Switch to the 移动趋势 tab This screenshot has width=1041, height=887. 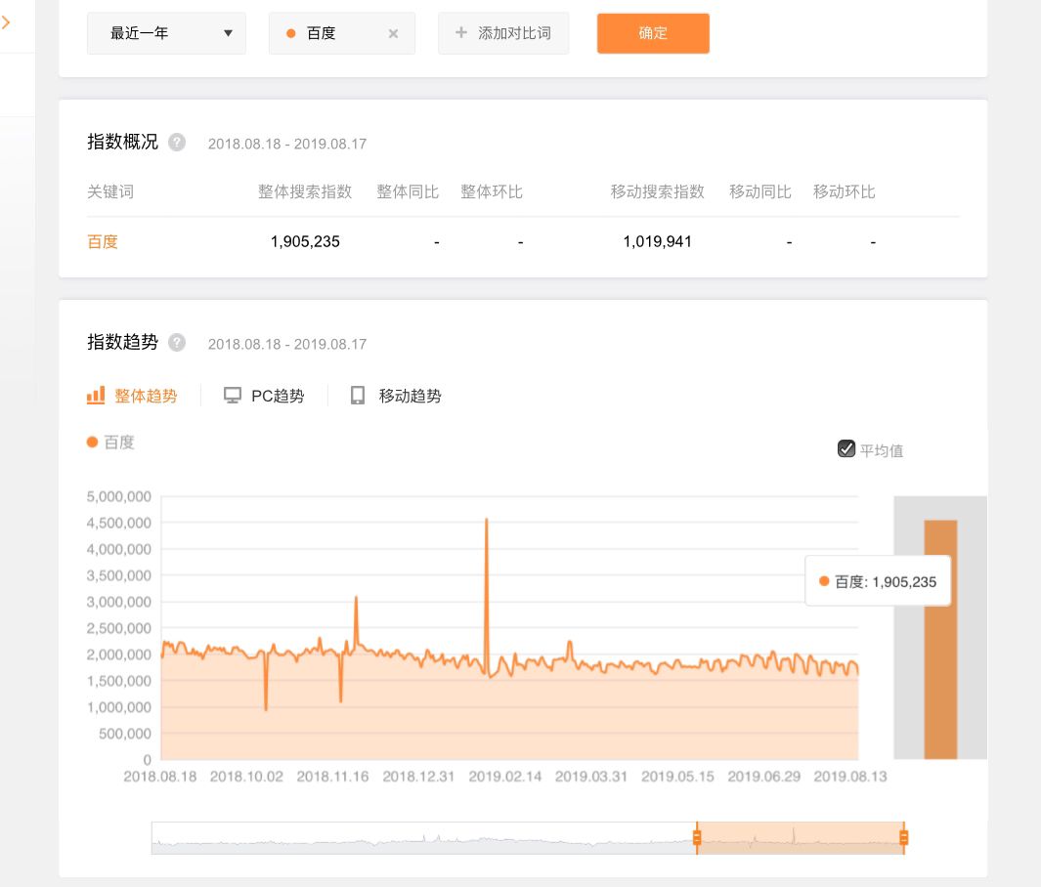point(410,396)
